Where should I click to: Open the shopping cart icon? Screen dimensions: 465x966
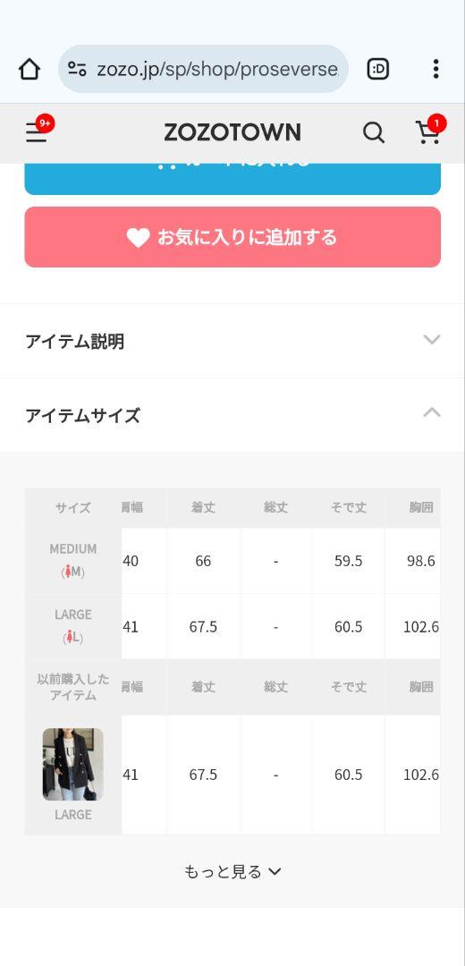(x=428, y=131)
